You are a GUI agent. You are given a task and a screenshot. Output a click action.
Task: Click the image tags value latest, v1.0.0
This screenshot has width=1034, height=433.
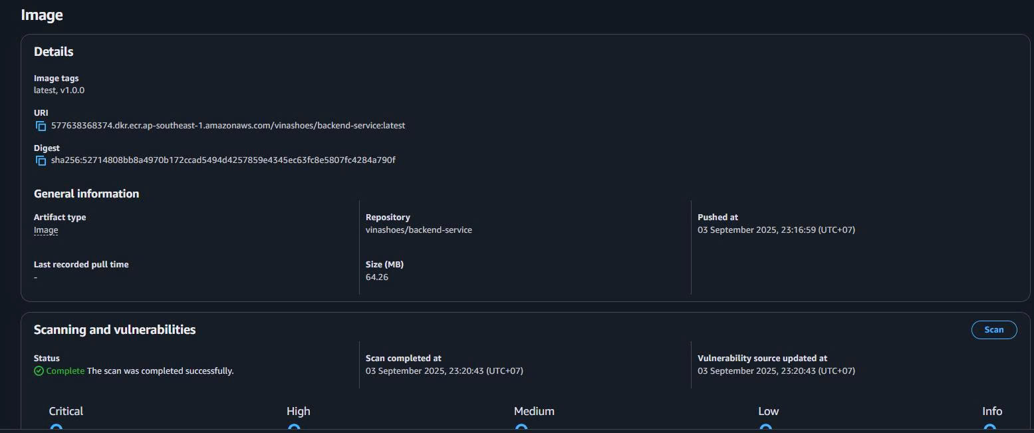[59, 90]
